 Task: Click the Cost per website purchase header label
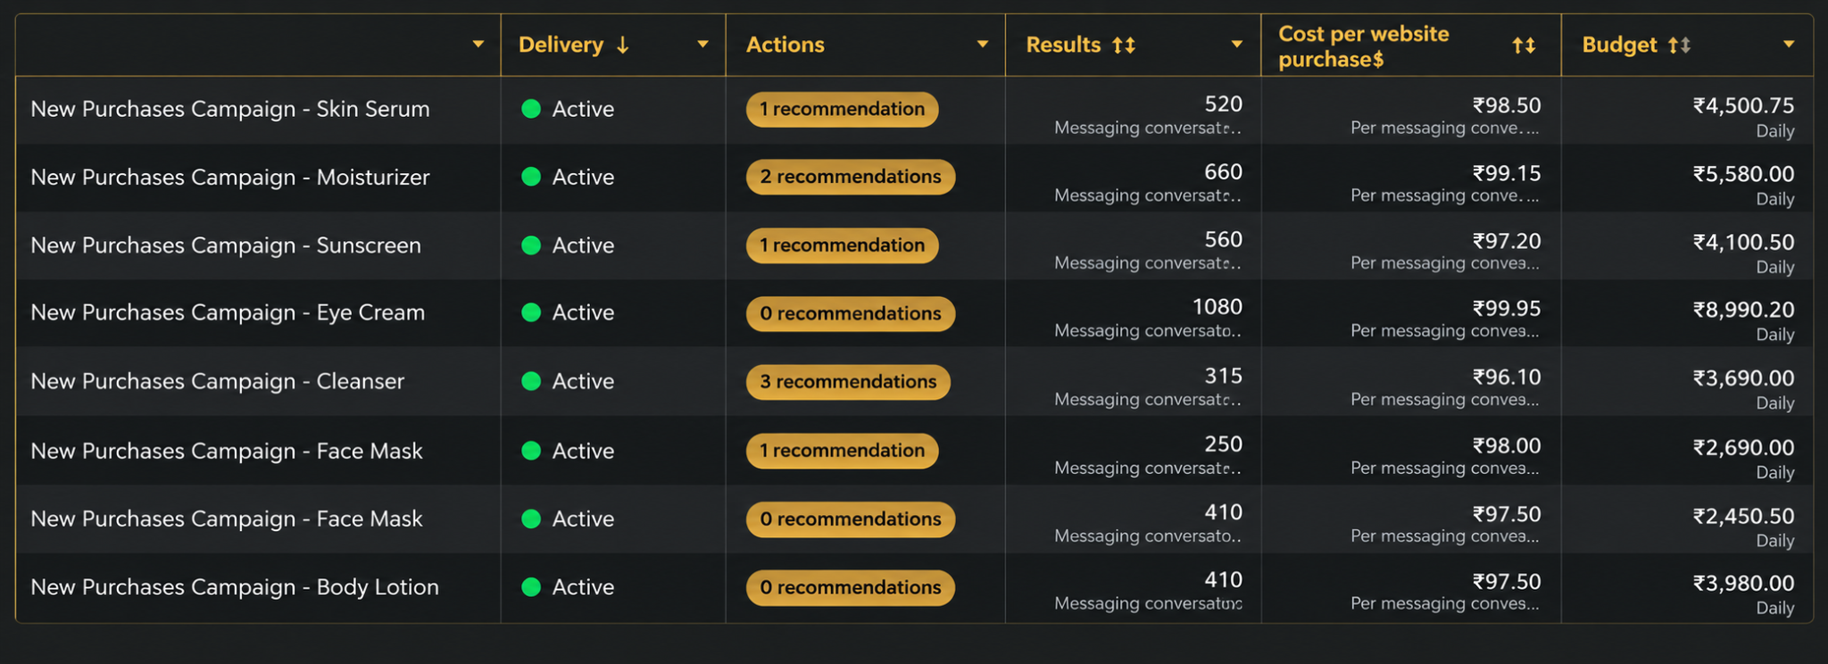(x=1364, y=46)
